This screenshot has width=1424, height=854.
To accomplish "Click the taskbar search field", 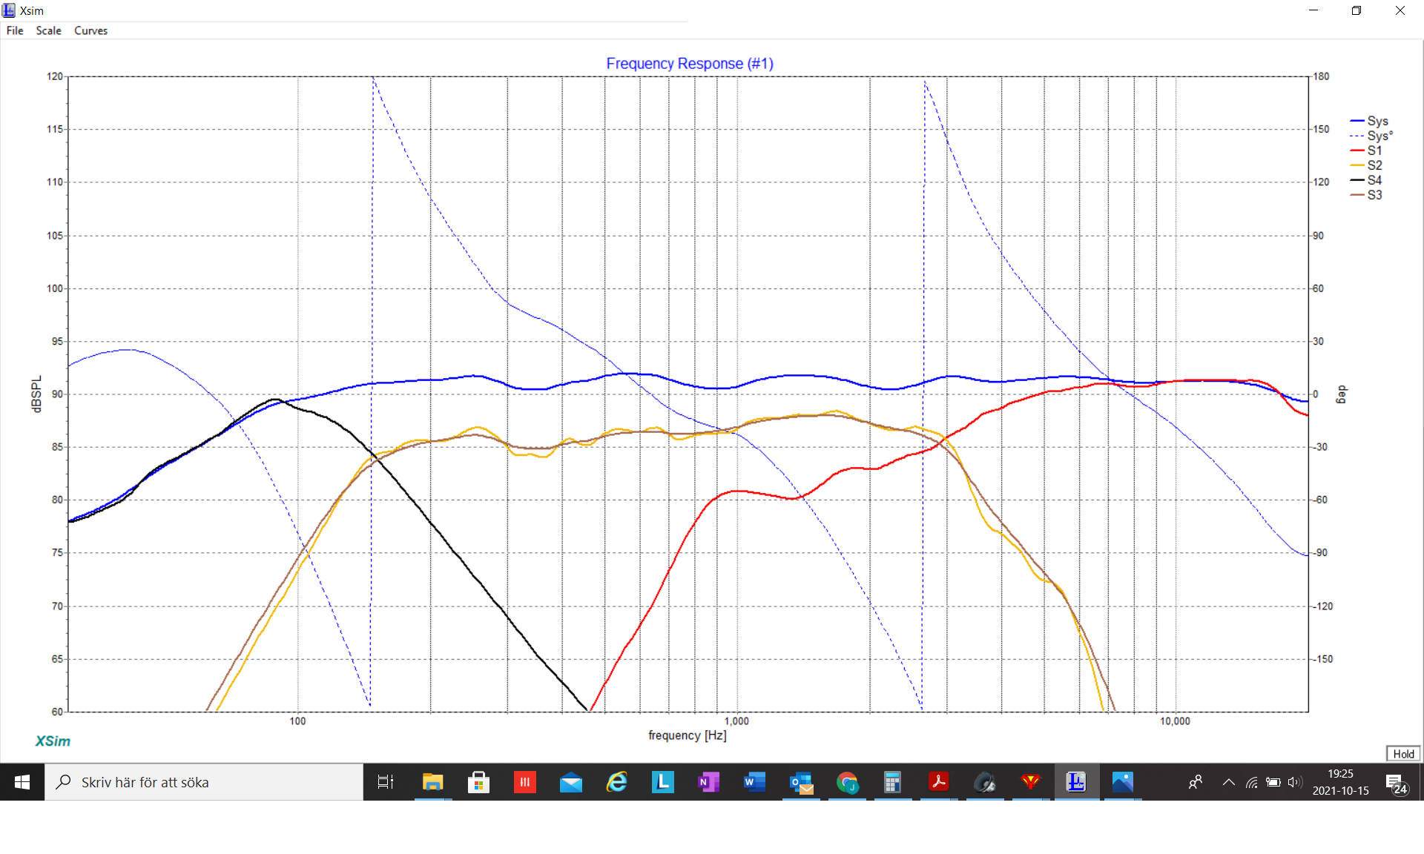I will pos(204,782).
